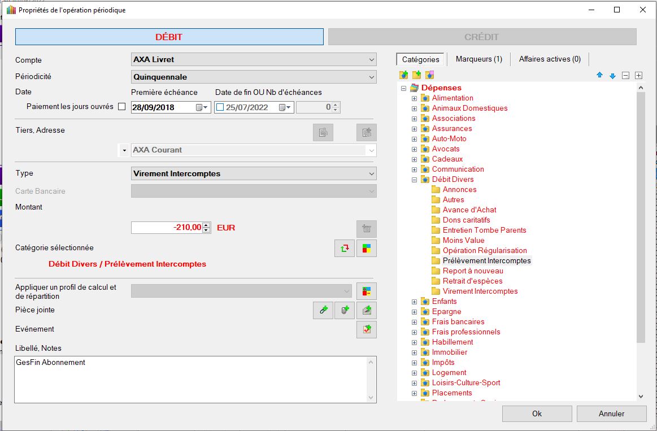Add a link attachment with chain icon
This screenshot has width=657, height=431.
(x=323, y=310)
